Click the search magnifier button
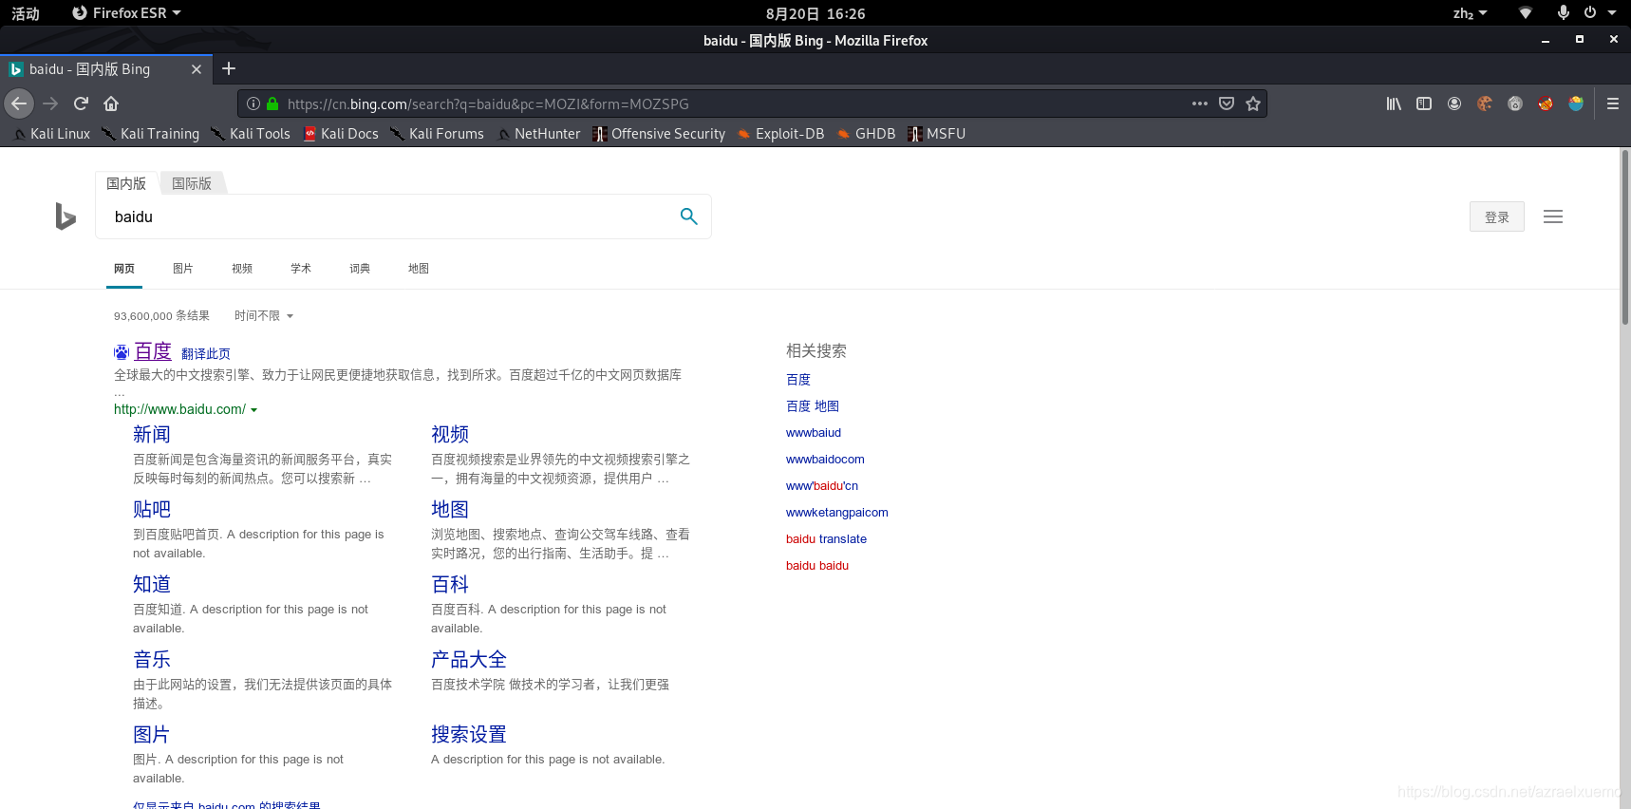 tap(689, 216)
